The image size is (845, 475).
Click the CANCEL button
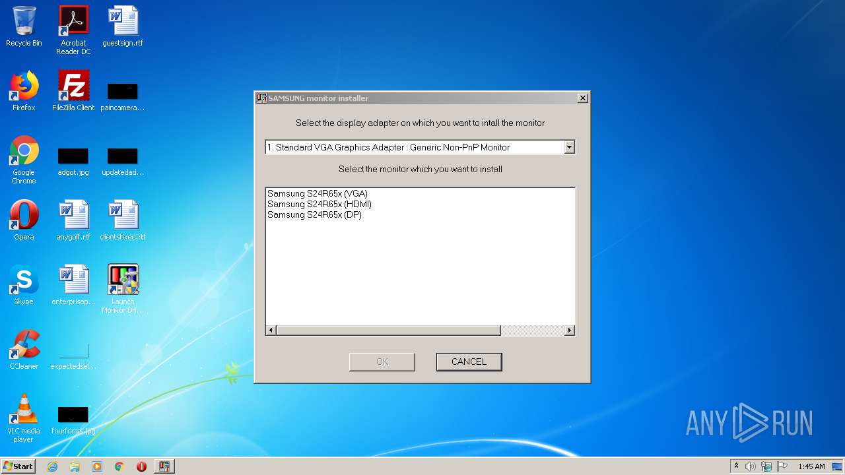pos(469,362)
